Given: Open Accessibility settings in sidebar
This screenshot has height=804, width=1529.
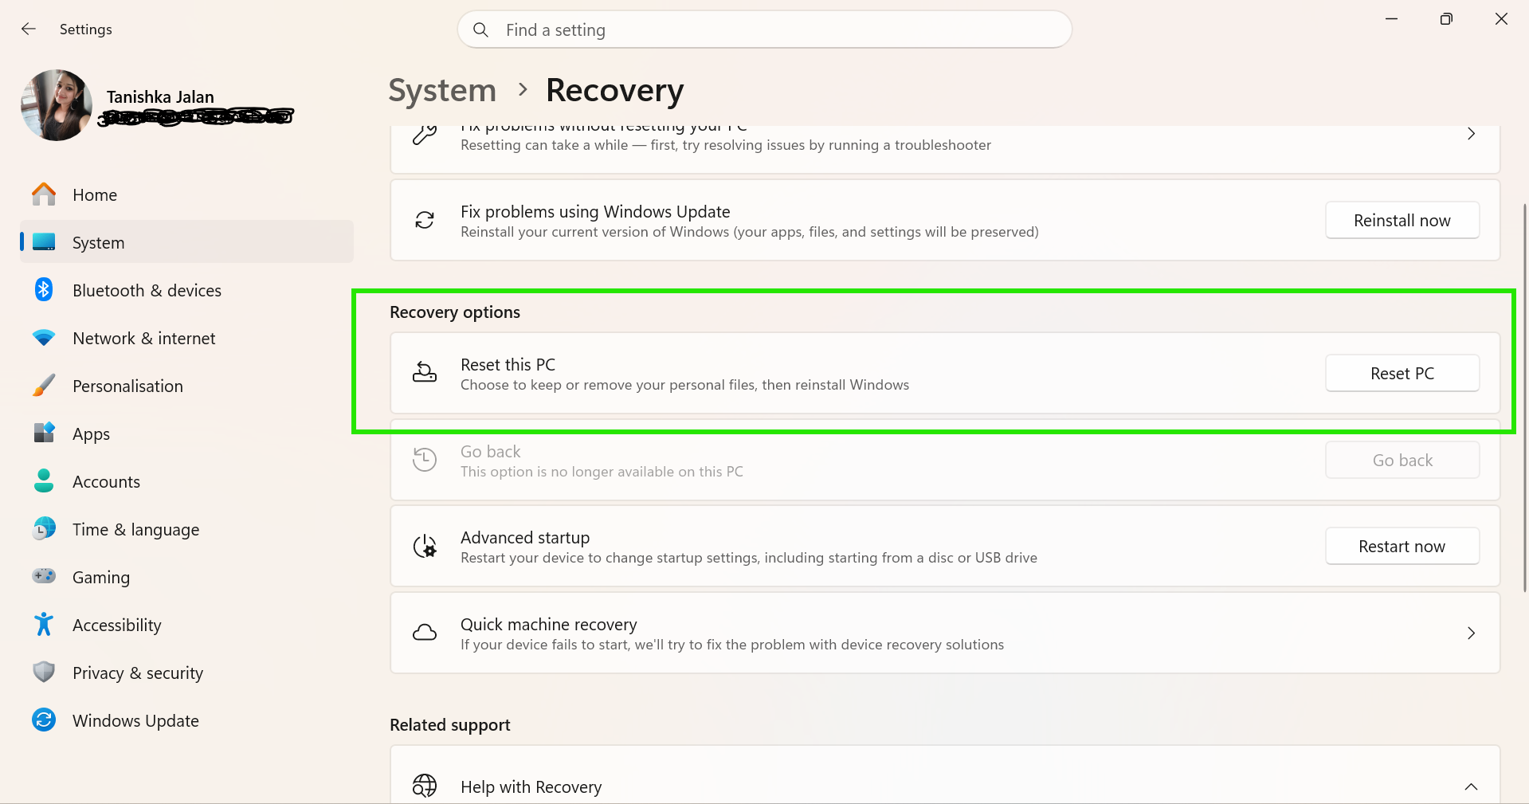Looking at the screenshot, I should (186, 625).
